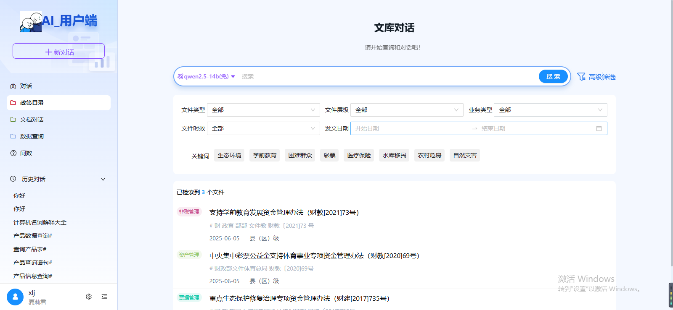
Task: Click the advanced filter funnel icon
Action: (581, 77)
